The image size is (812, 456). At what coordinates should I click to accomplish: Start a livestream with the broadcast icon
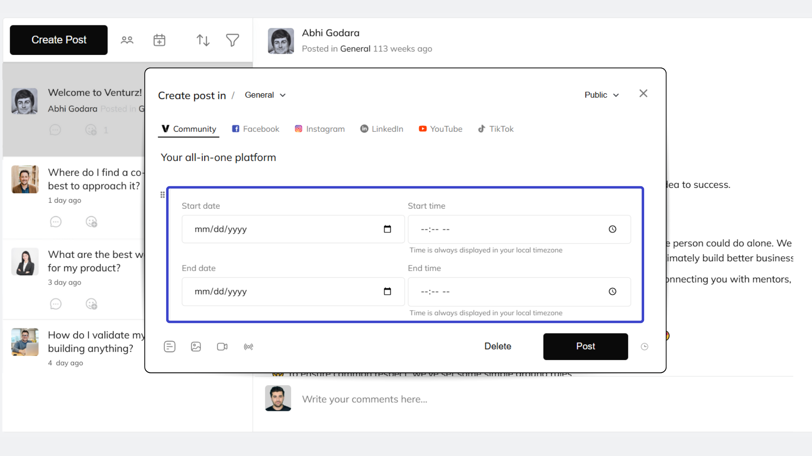point(248,346)
